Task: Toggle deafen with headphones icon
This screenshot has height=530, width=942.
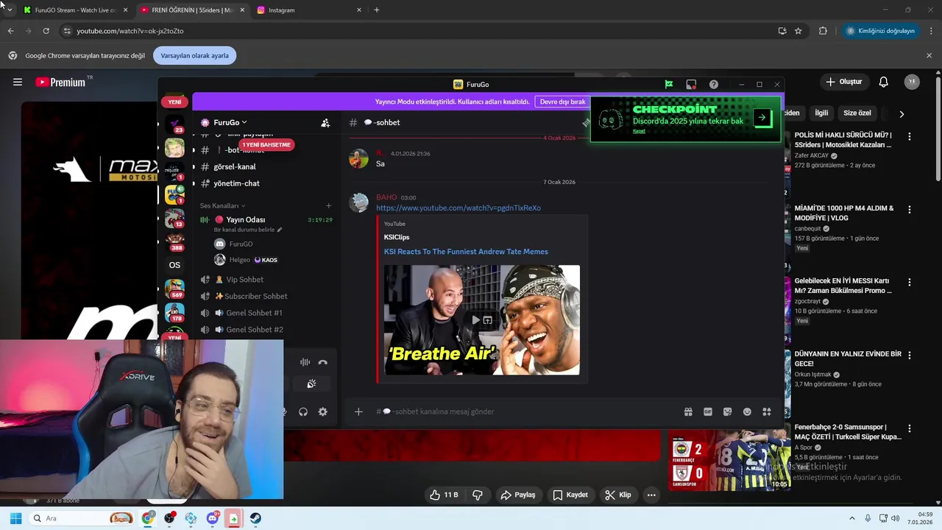Action: pyautogui.click(x=303, y=412)
